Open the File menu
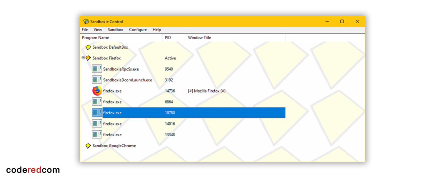The width and height of the screenshot is (445, 178). (85, 30)
